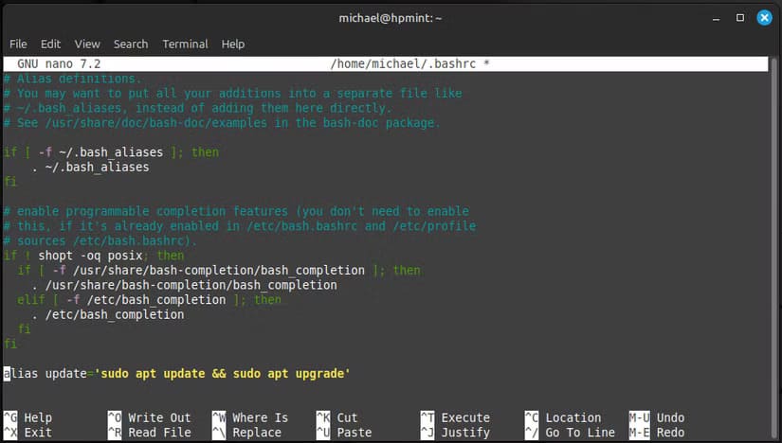The image size is (782, 443).
Task: Close the terminal window
Action: 763,17
